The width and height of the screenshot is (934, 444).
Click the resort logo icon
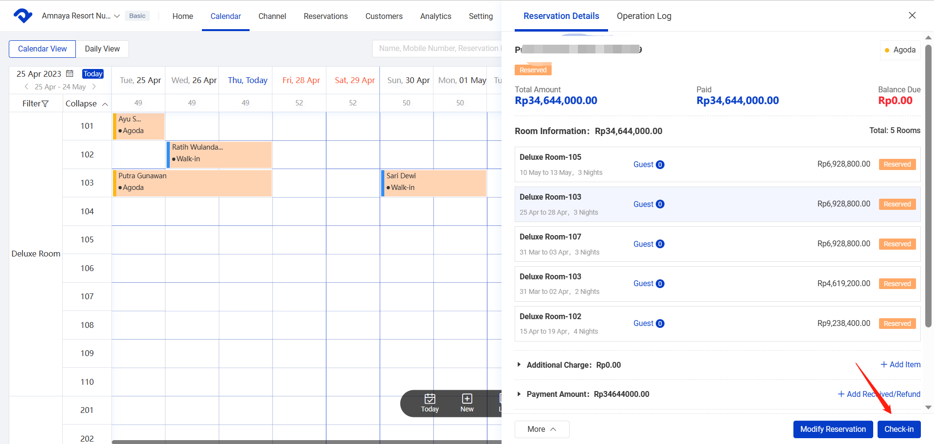pyautogui.click(x=22, y=16)
